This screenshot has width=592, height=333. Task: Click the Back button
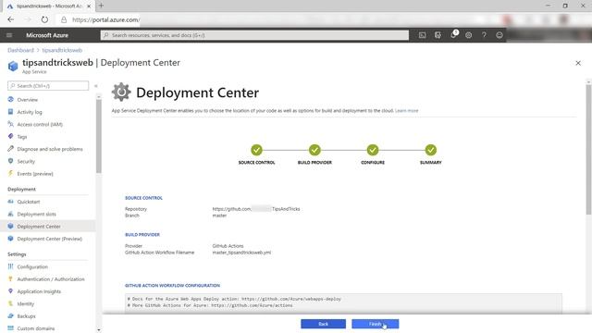tap(323, 324)
